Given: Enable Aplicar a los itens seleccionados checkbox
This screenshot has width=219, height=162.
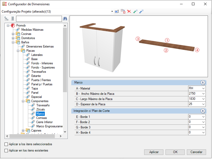Looking at the screenshot, I should point(6,144).
